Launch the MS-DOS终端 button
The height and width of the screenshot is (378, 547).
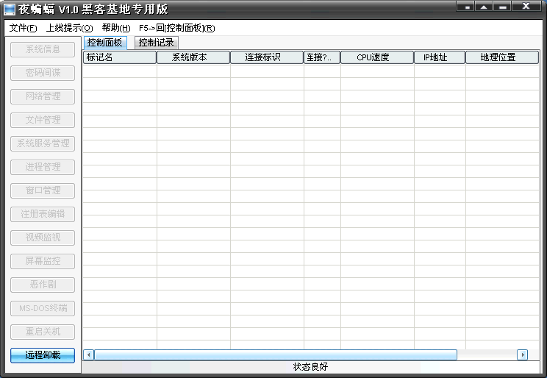click(43, 308)
